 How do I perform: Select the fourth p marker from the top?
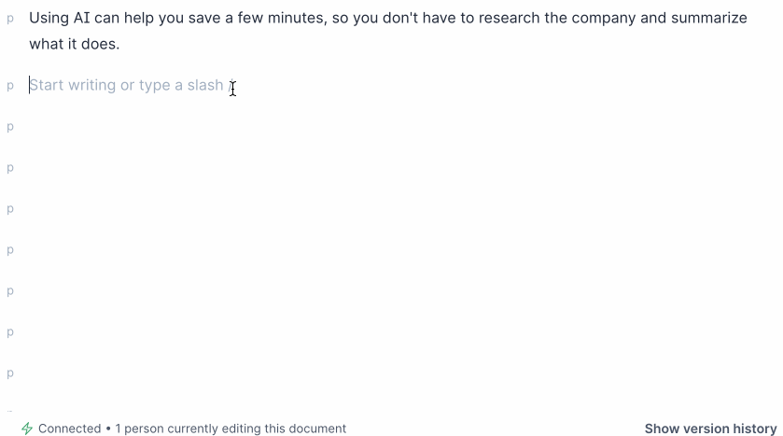point(10,168)
